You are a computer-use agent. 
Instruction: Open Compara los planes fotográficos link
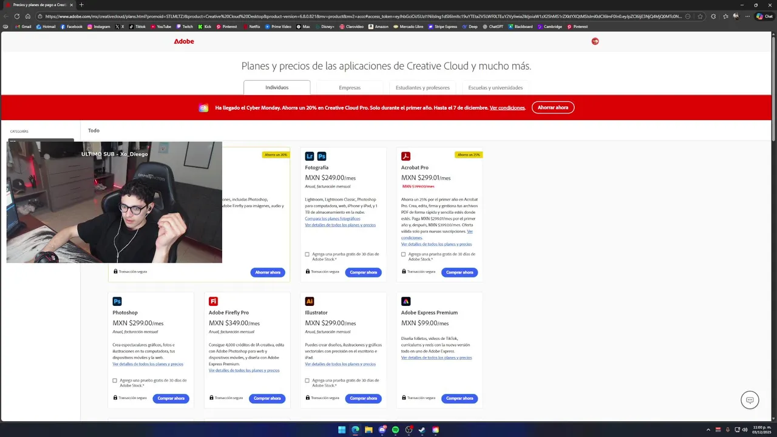[x=333, y=218]
